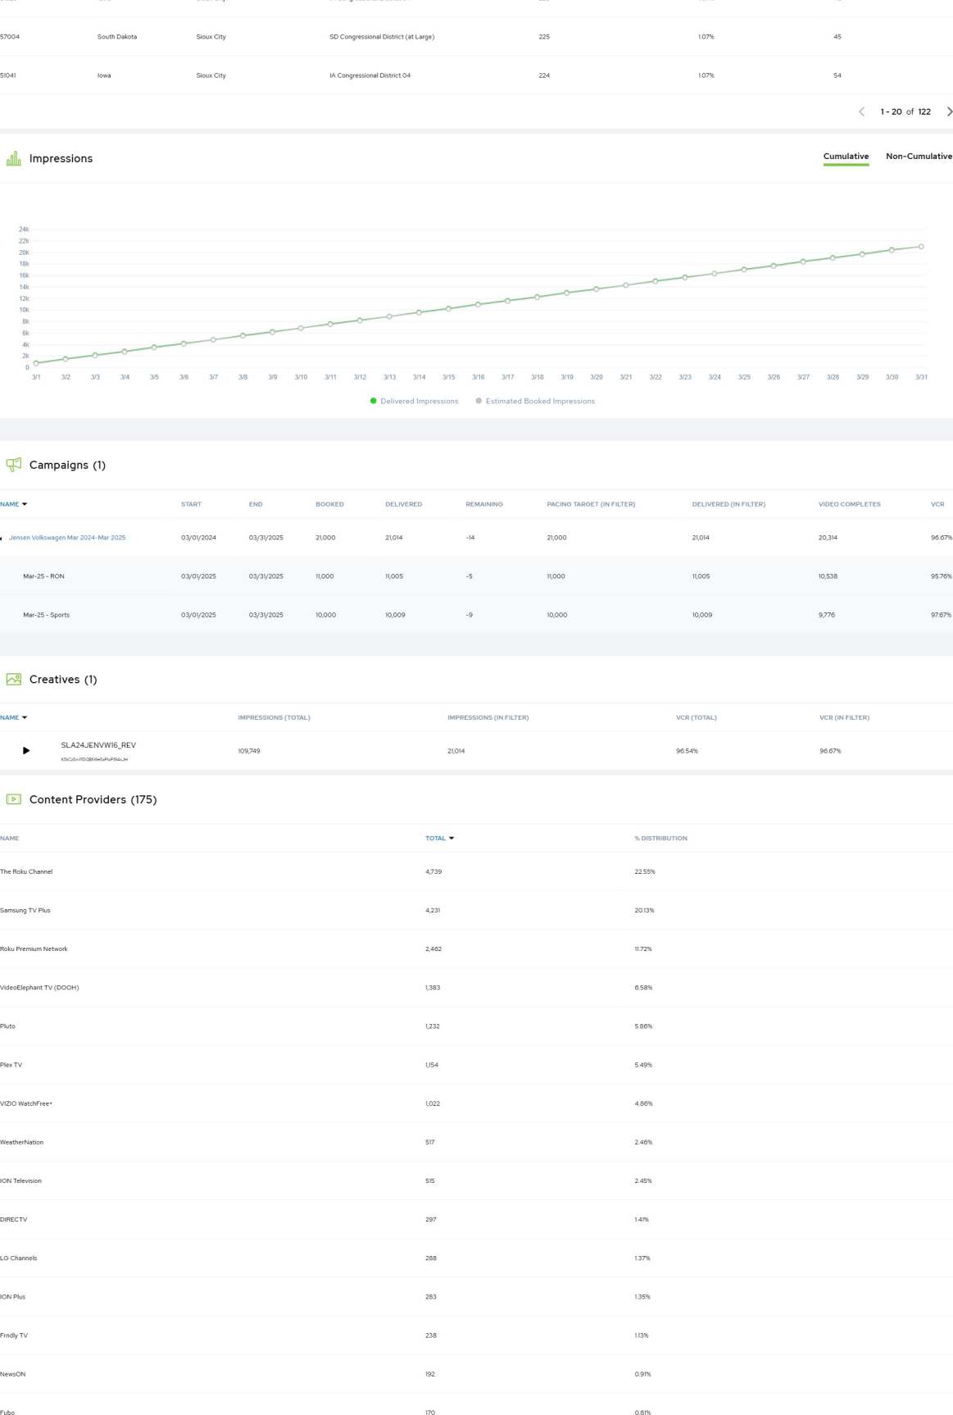The image size is (953, 1415).
Task: Click the END column header in Campaigns
Action: 256,504
